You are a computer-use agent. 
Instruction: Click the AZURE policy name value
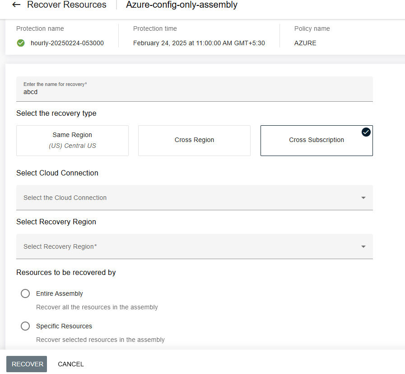(x=305, y=43)
